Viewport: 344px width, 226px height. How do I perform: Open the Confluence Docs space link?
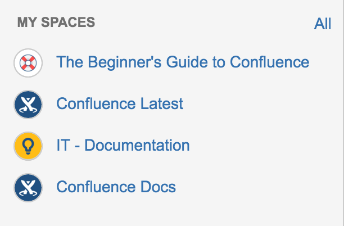(116, 187)
